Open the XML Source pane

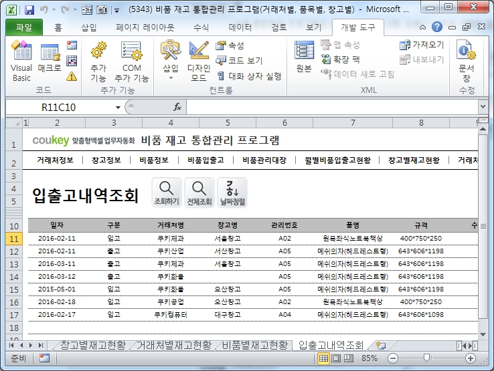(304, 57)
